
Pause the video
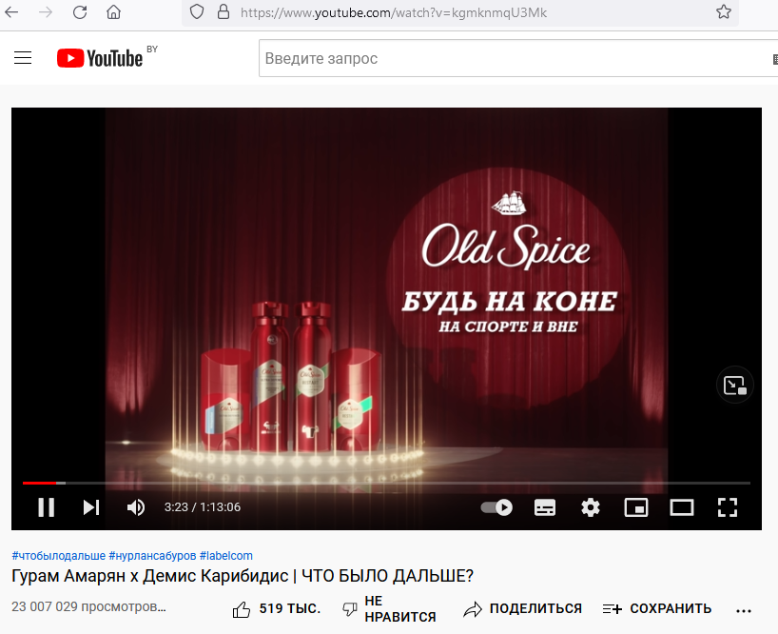[x=47, y=507]
